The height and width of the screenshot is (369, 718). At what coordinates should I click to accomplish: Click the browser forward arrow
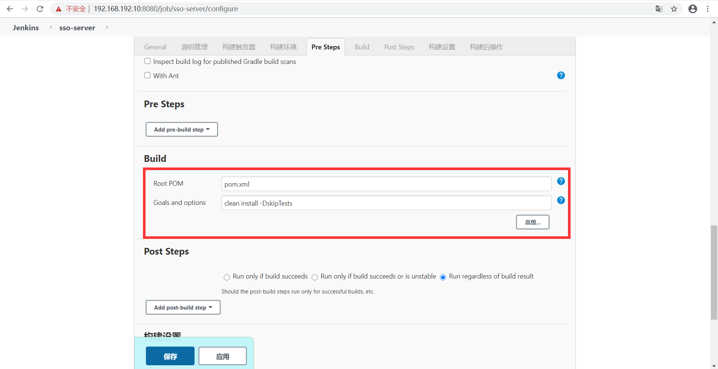[25, 9]
